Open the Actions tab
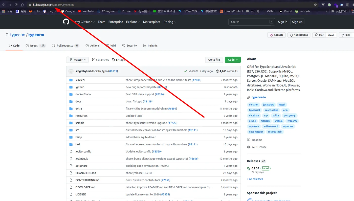Viewport: 354px width, 201px height. tap(93, 46)
